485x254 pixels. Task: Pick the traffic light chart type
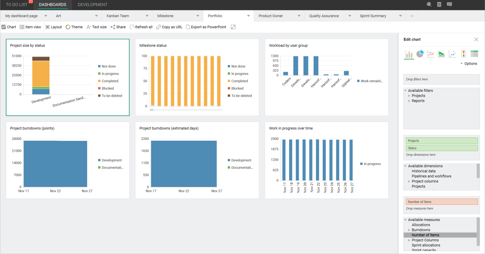point(464,53)
